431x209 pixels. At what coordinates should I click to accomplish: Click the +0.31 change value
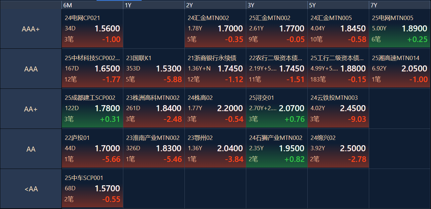(x=110, y=119)
